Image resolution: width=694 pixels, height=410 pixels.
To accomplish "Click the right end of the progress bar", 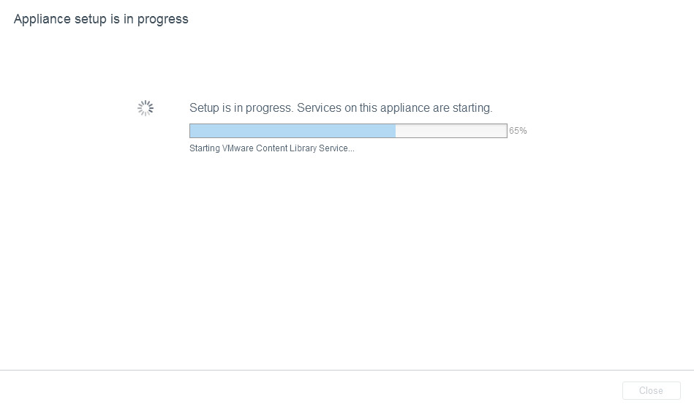I will coord(505,131).
